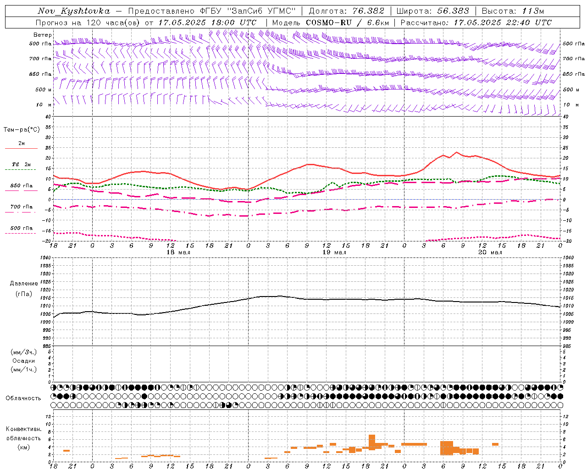Click the 'Тем-ра(°C)' temperature panel label

tap(22, 130)
